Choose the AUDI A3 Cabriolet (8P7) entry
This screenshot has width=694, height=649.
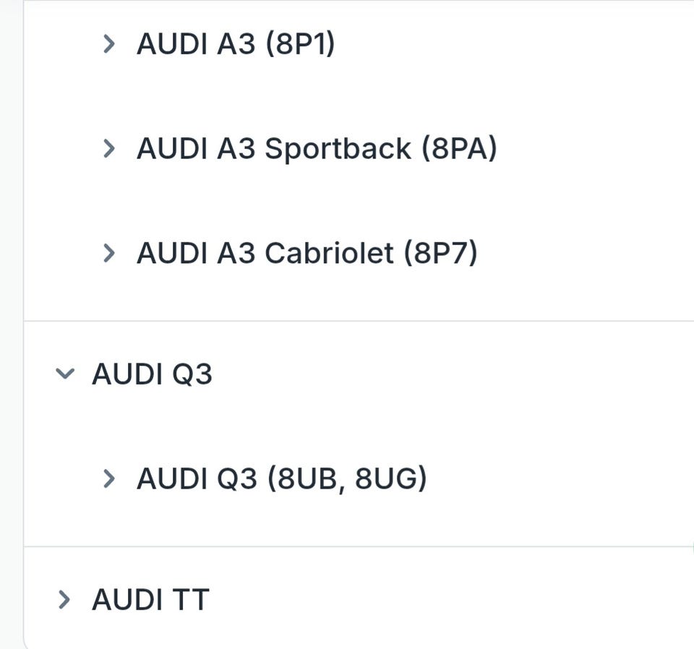point(307,253)
